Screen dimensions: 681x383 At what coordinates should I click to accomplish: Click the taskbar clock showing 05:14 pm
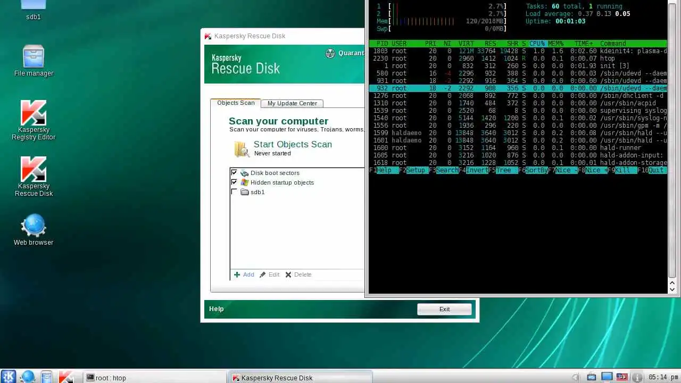[662, 378]
